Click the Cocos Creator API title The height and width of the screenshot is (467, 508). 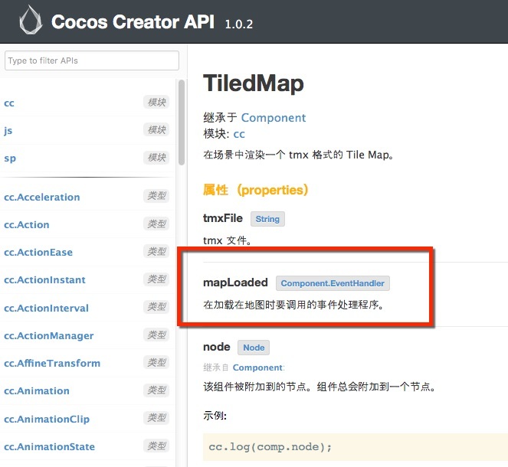pyautogui.click(x=133, y=22)
